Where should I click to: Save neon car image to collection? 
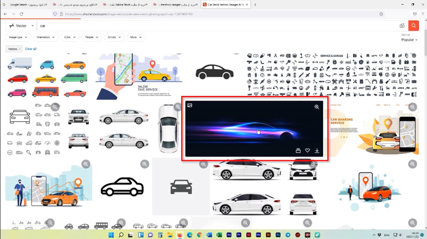[x=298, y=150]
